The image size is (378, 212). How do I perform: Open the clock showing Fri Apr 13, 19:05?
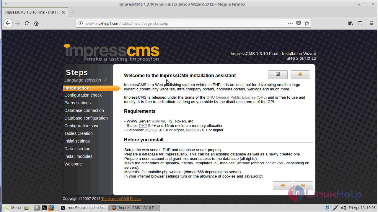[x=362, y=208]
